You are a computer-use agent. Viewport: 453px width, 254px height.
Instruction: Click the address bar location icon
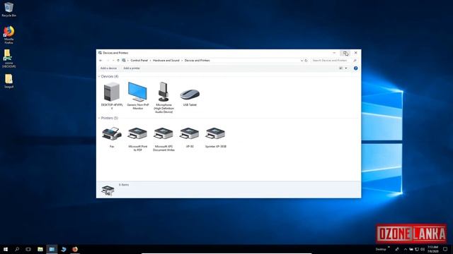point(124,61)
